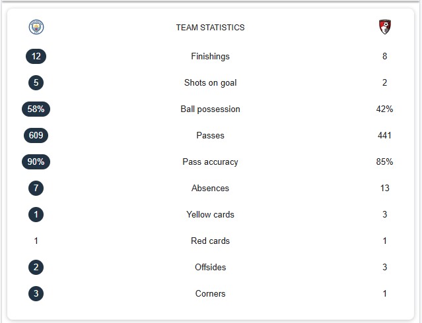Click the 3 corners badge

click(36, 293)
